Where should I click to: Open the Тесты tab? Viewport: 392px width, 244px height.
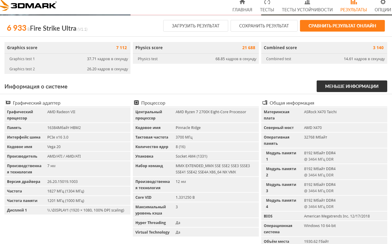tap(267, 6)
